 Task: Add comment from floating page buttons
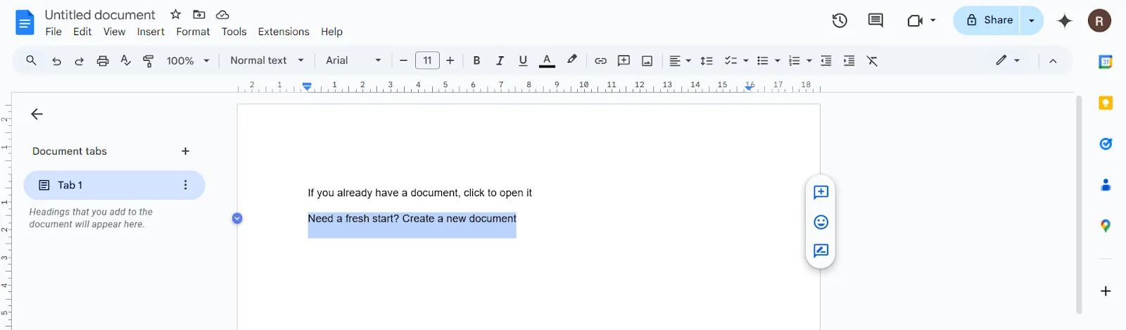821,193
